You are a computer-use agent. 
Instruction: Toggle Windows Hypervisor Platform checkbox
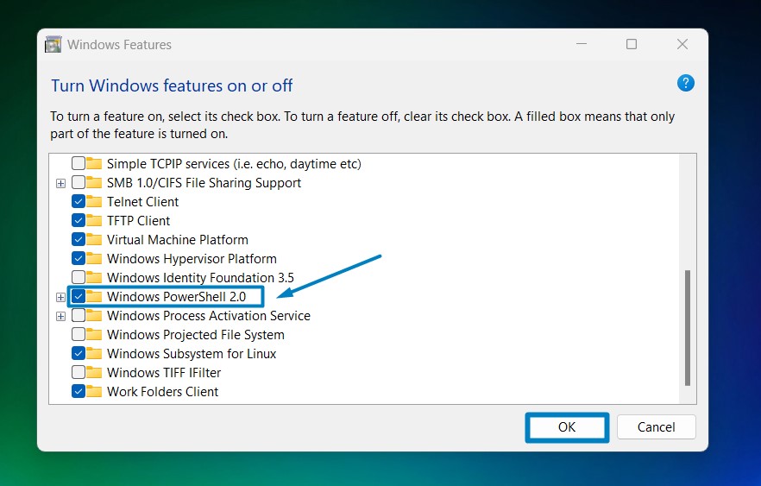[x=79, y=258]
